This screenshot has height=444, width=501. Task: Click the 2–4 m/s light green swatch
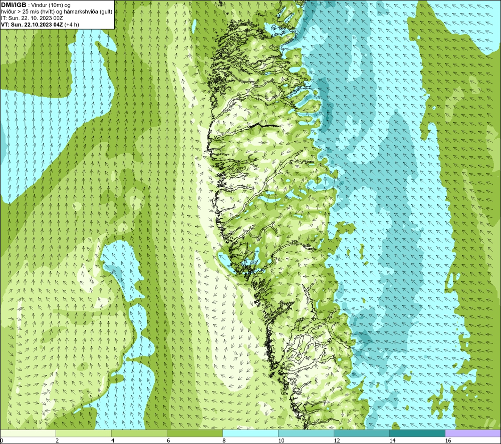[84, 433]
